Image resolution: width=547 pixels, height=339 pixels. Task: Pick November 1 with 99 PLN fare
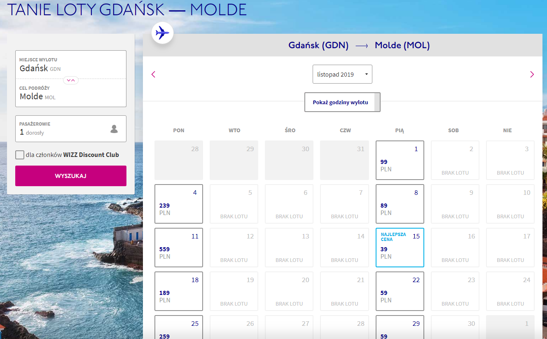400,160
